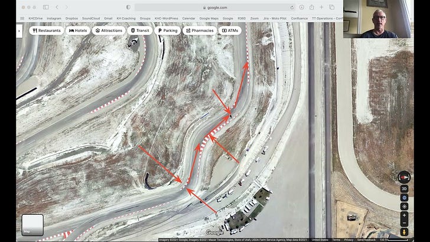Open Gmail bookmark

click(108, 18)
